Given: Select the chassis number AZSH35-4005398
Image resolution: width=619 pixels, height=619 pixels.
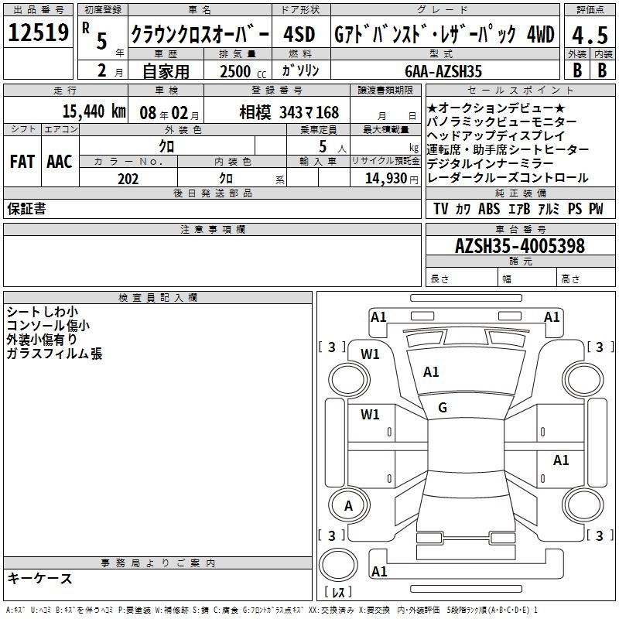Looking at the screenshot, I should pos(519,246).
